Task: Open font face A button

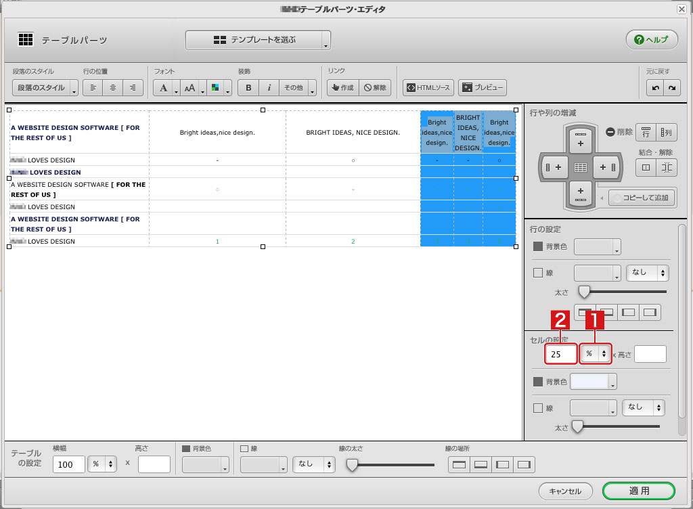Action: [166, 87]
